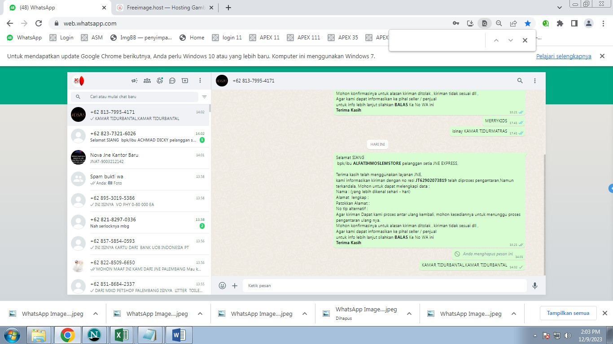This screenshot has height=344, width=613.
Task: Close the downloads shelf
Action: pos(604,313)
